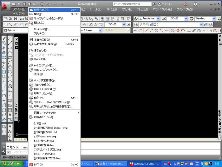Screen dimensions: 222x167
Task: Choose 名前を付けて保存(A) menu entry
Action: tap(54, 44)
